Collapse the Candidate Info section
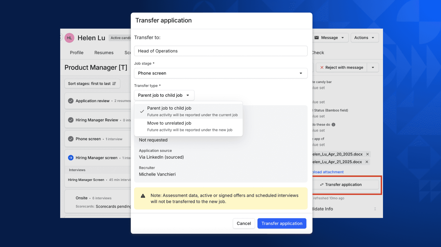The width and height of the screenshot is (441, 247). (x=375, y=209)
